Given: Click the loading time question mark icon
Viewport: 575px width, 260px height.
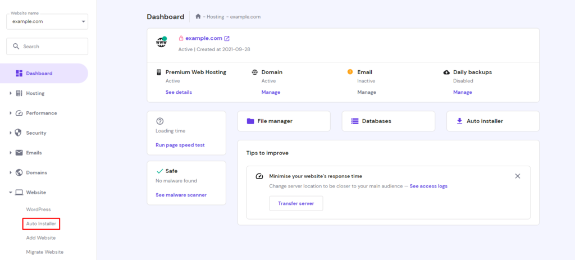Looking at the screenshot, I should click(x=159, y=121).
